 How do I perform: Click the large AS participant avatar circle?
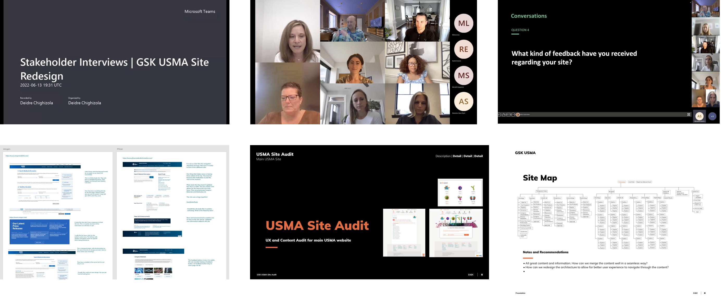click(463, 102)
